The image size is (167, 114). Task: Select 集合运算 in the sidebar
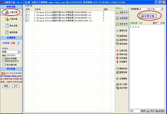tap(11, 25)
